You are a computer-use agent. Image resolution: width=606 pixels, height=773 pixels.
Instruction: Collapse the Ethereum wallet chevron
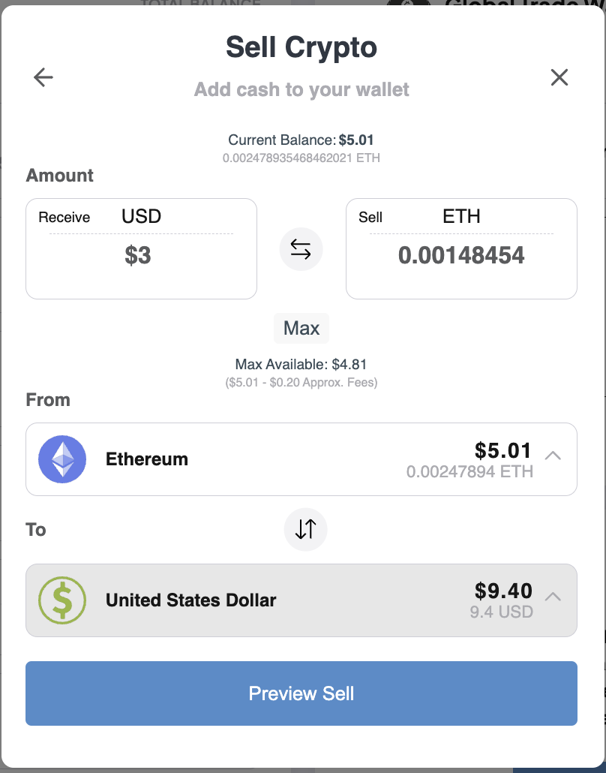[553, 455]
